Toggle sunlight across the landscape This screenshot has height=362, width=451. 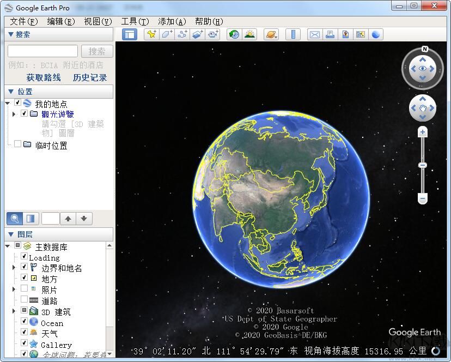coord(249,34)
